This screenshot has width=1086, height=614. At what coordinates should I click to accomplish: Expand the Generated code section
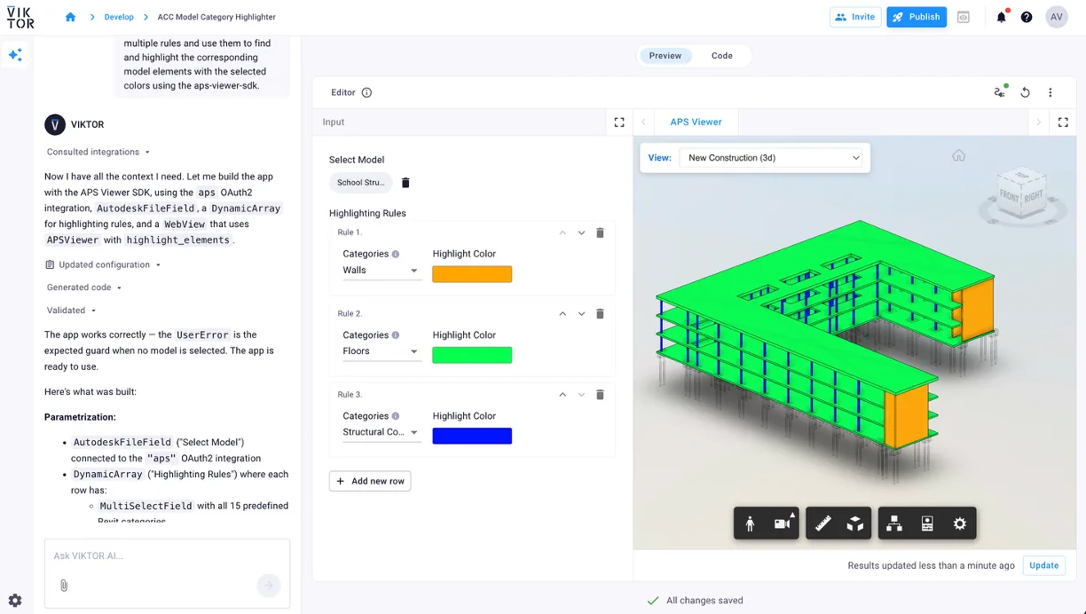(x=84, y=287)
